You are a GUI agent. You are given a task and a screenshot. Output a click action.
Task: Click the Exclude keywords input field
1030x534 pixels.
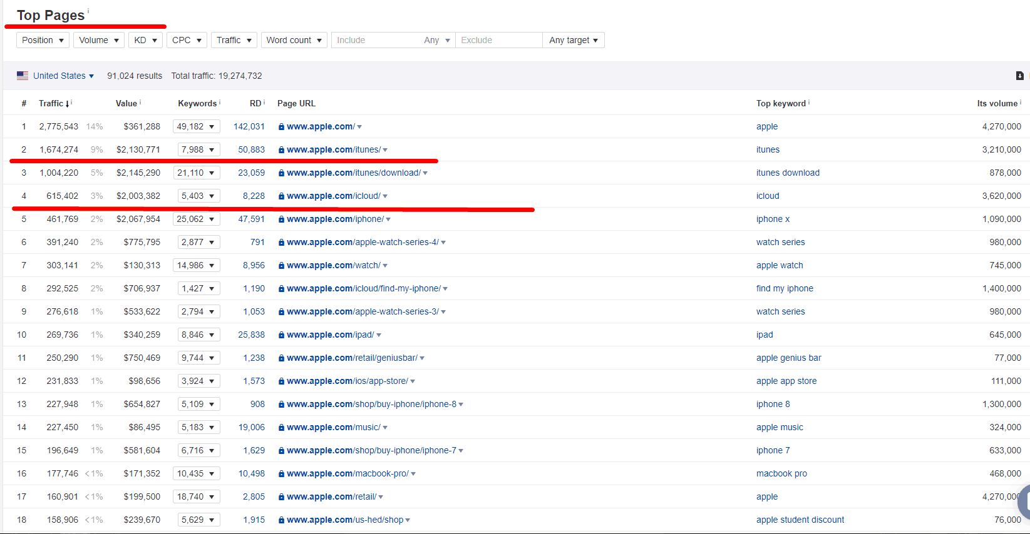tap(499, 40)
